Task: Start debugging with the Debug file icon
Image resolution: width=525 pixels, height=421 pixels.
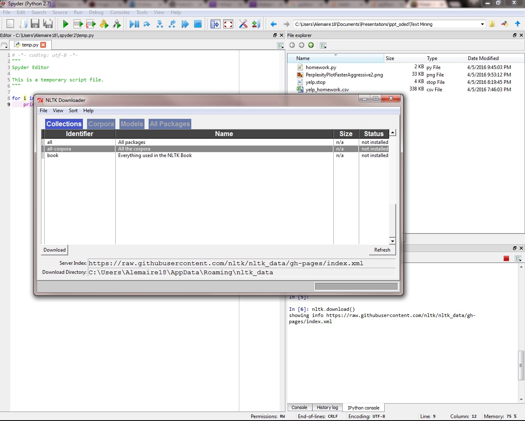Action: pyautogui.click(x=134, y=24)
